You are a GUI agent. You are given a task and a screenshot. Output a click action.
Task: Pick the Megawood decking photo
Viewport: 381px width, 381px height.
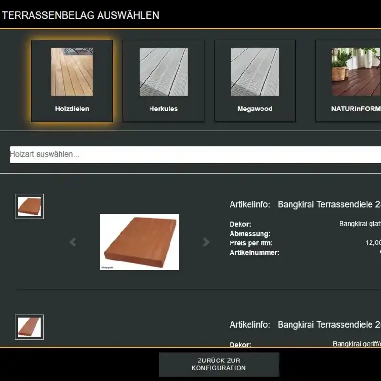coord(255,71)
